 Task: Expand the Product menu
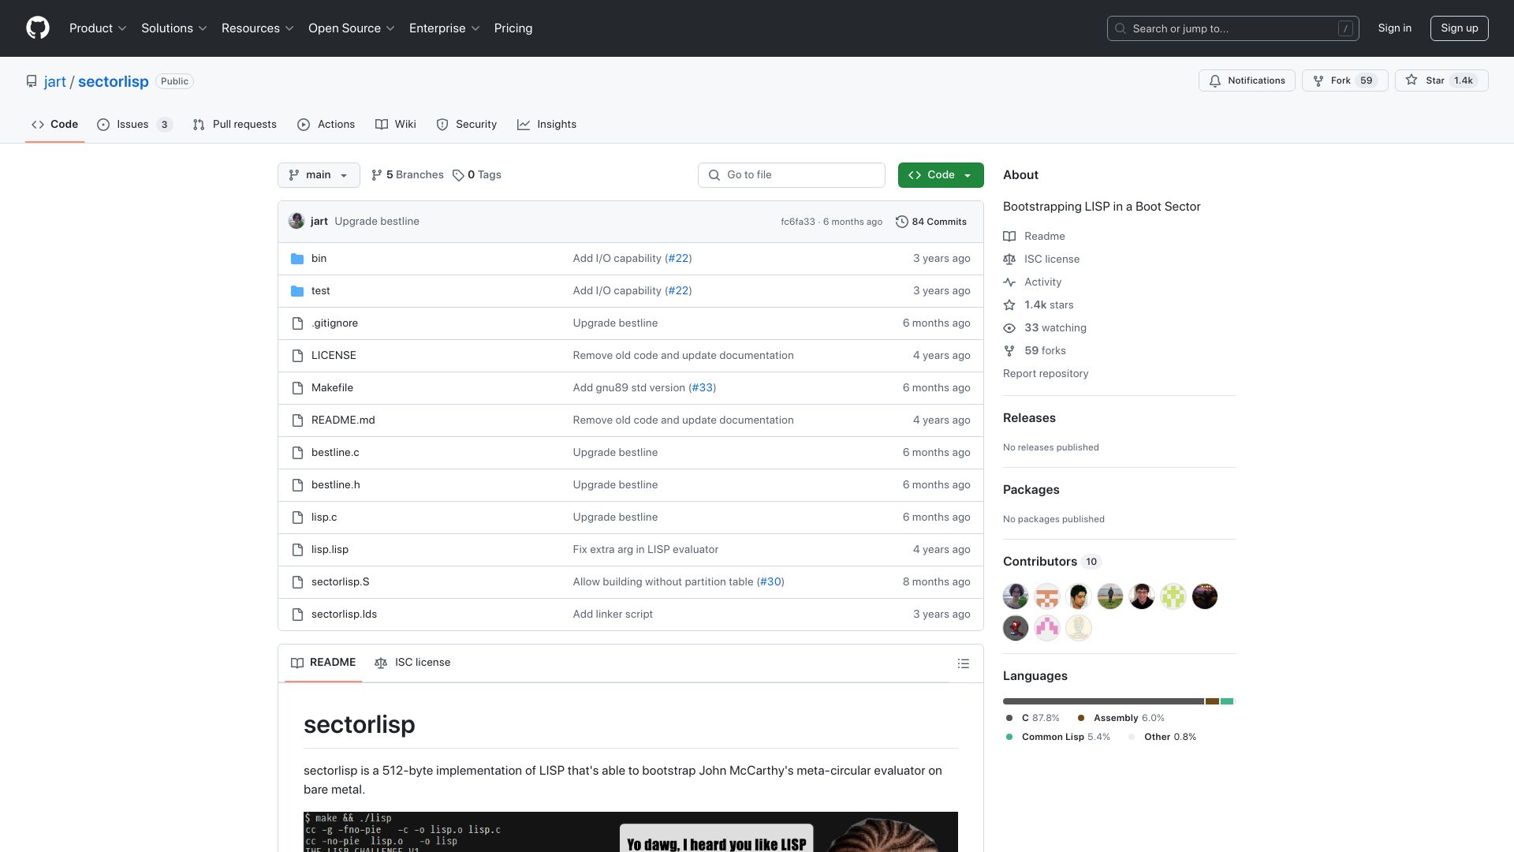tap(98, 28)
